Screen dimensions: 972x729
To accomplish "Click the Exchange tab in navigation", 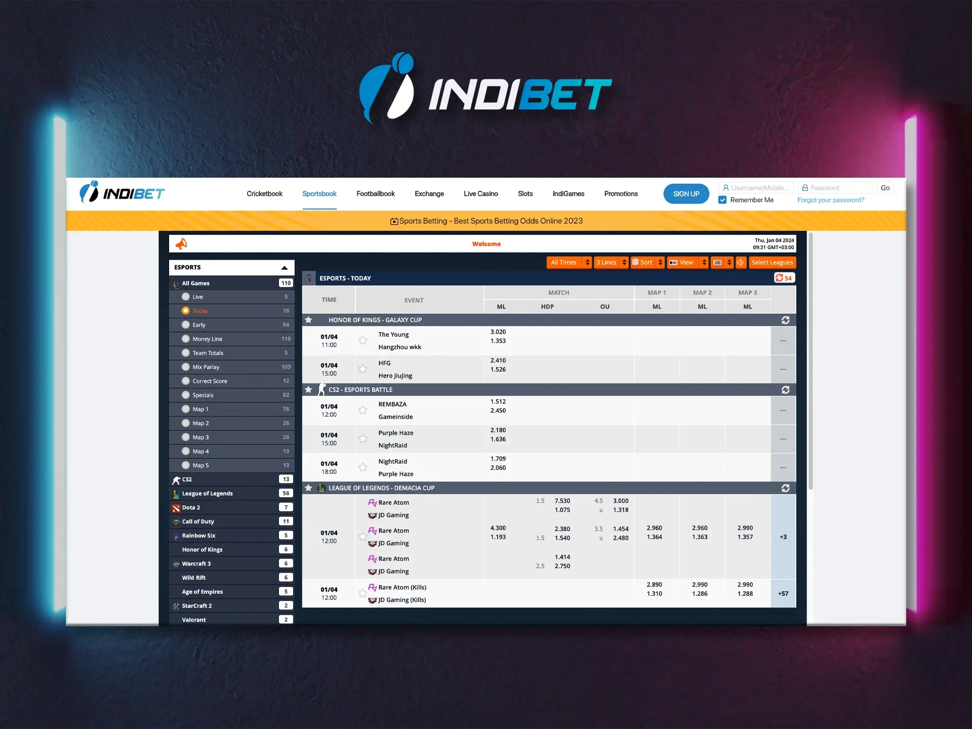I will point(427,193).
